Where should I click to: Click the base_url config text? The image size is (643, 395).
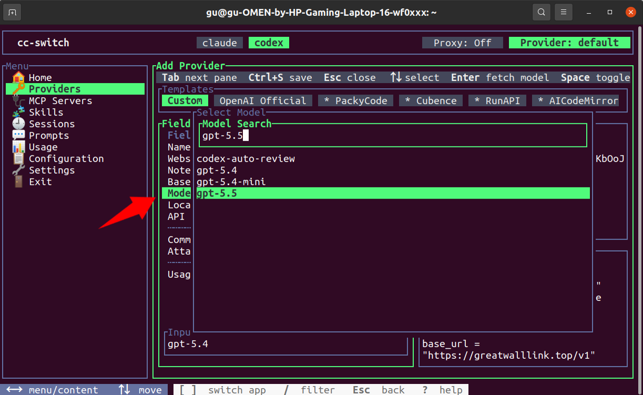508,350
